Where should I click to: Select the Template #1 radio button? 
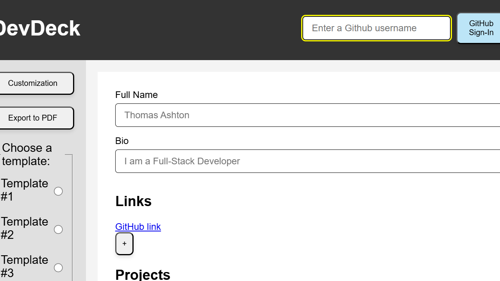[x=58, y=191]
